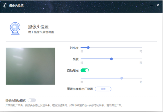Click the 摄像头隐私模式 label text

[x=16, y=101]
